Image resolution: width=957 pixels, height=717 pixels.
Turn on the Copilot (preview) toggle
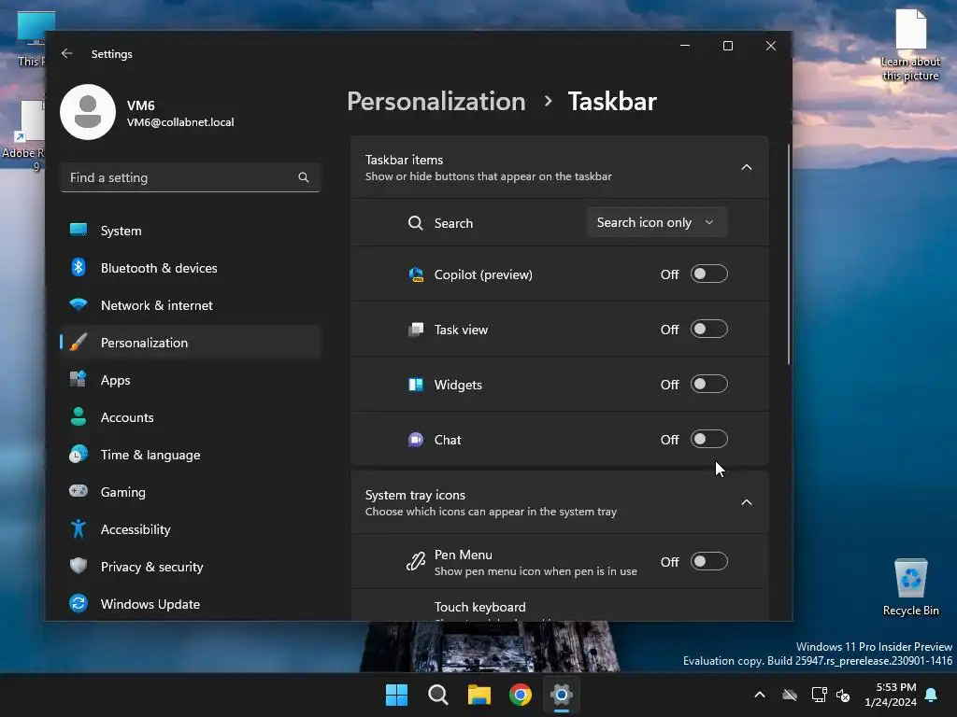[708, 274]
